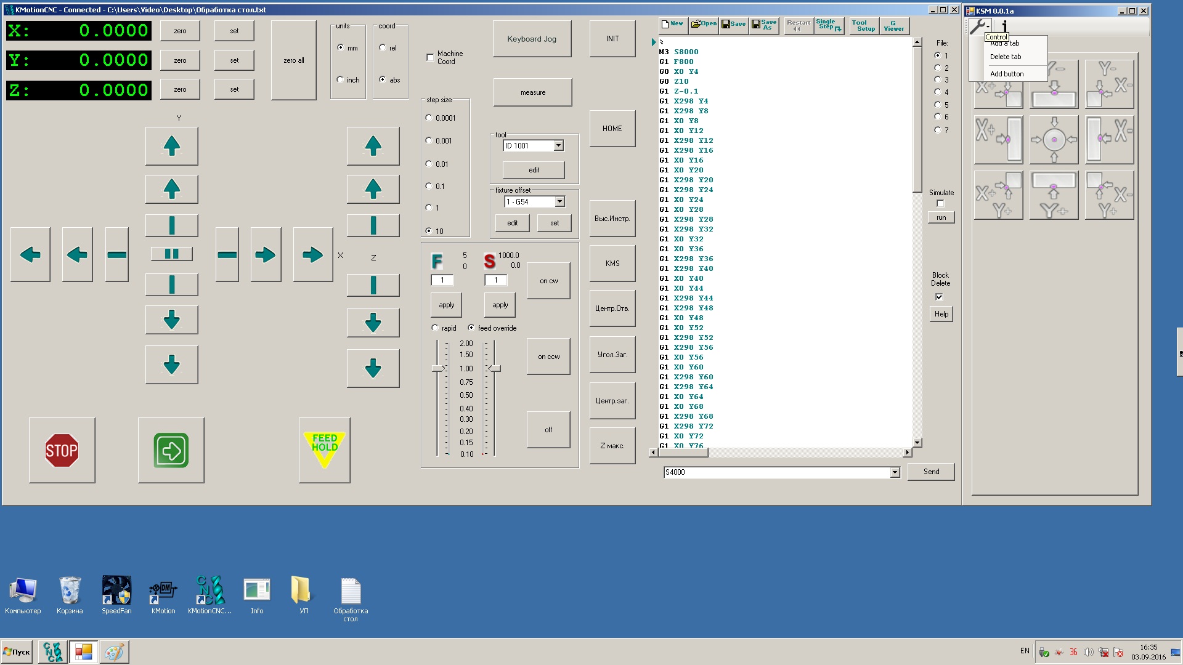Enable the Machine Coord checkbox
This screenshot has height=665, width=1183.
click(430, 57)
